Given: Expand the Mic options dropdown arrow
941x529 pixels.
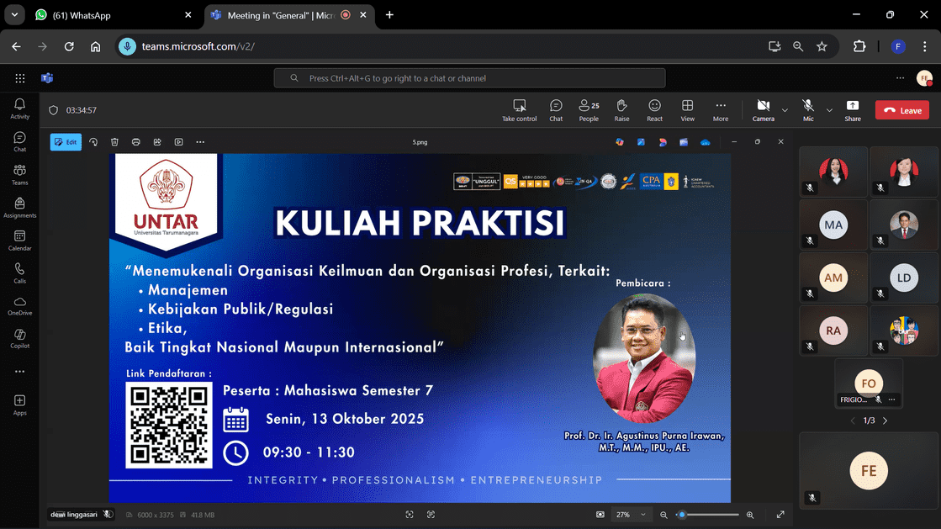Looking at the screenshot, I should point(829,110).
